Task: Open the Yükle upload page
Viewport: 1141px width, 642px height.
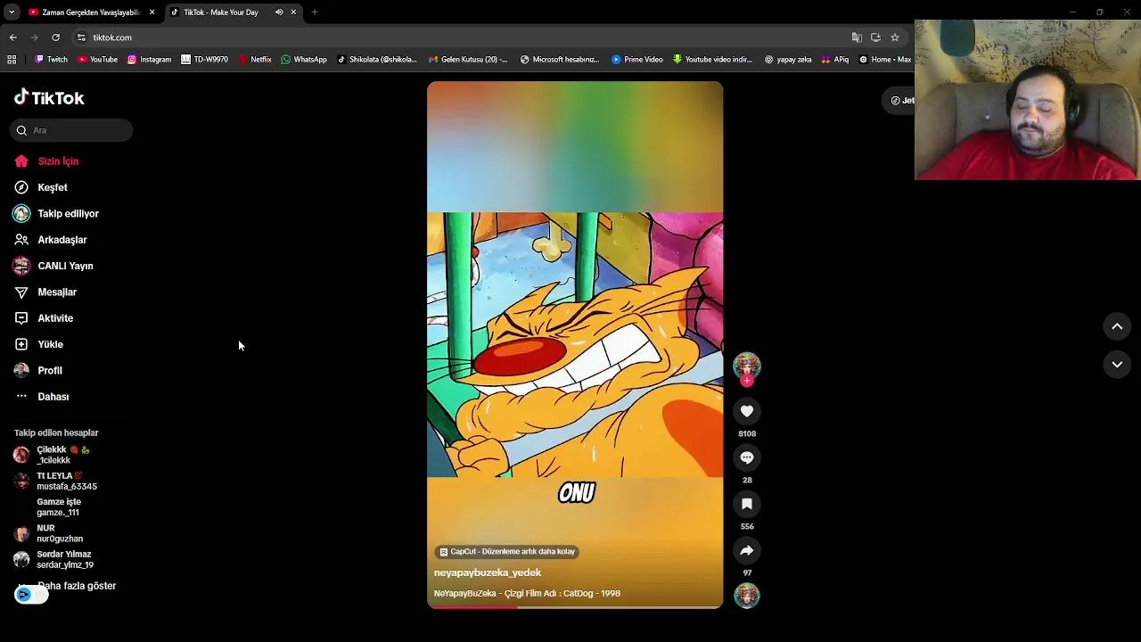Action: [x=39, y=344]
